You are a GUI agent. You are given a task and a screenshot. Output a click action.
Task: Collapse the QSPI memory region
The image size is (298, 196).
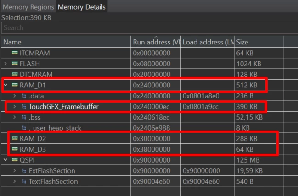point(6,160)
